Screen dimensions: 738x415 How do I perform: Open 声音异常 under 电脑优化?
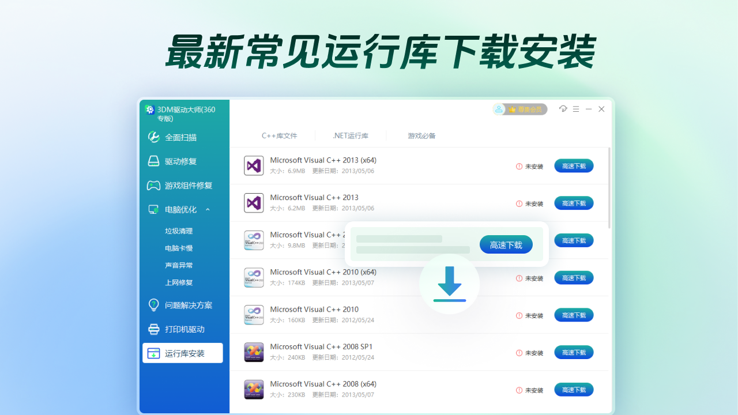179,266
